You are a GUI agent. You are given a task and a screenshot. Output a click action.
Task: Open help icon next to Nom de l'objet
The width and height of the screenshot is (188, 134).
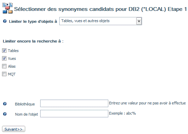point(5,114)
